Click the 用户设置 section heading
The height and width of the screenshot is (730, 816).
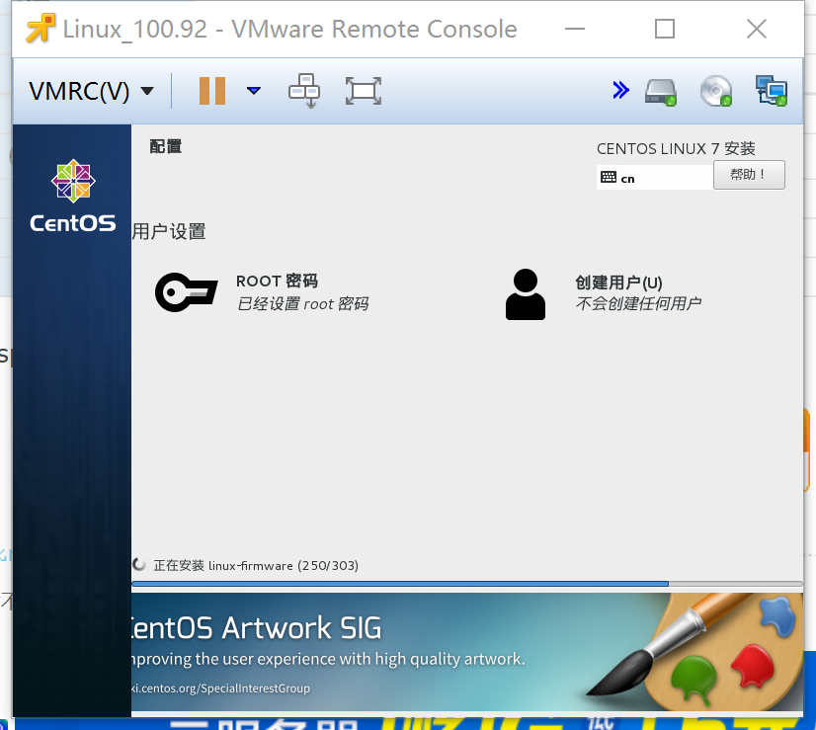tap(169, 231)
